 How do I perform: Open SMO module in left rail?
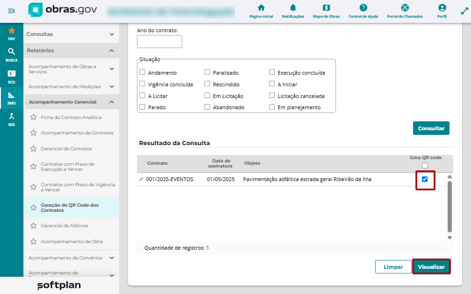click(11, 98)
